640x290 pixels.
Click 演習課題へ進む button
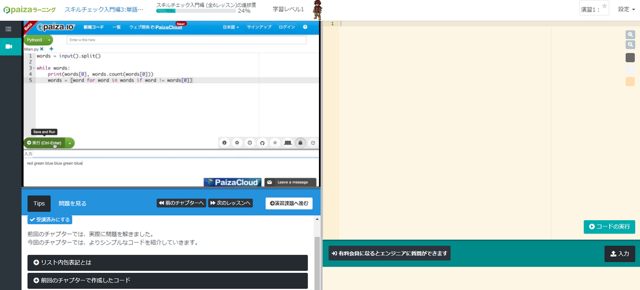[x=289, y=203]
